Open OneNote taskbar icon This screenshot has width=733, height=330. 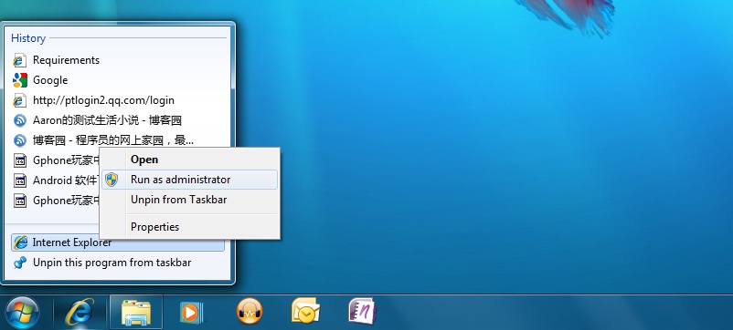click(x=362, y=311)
